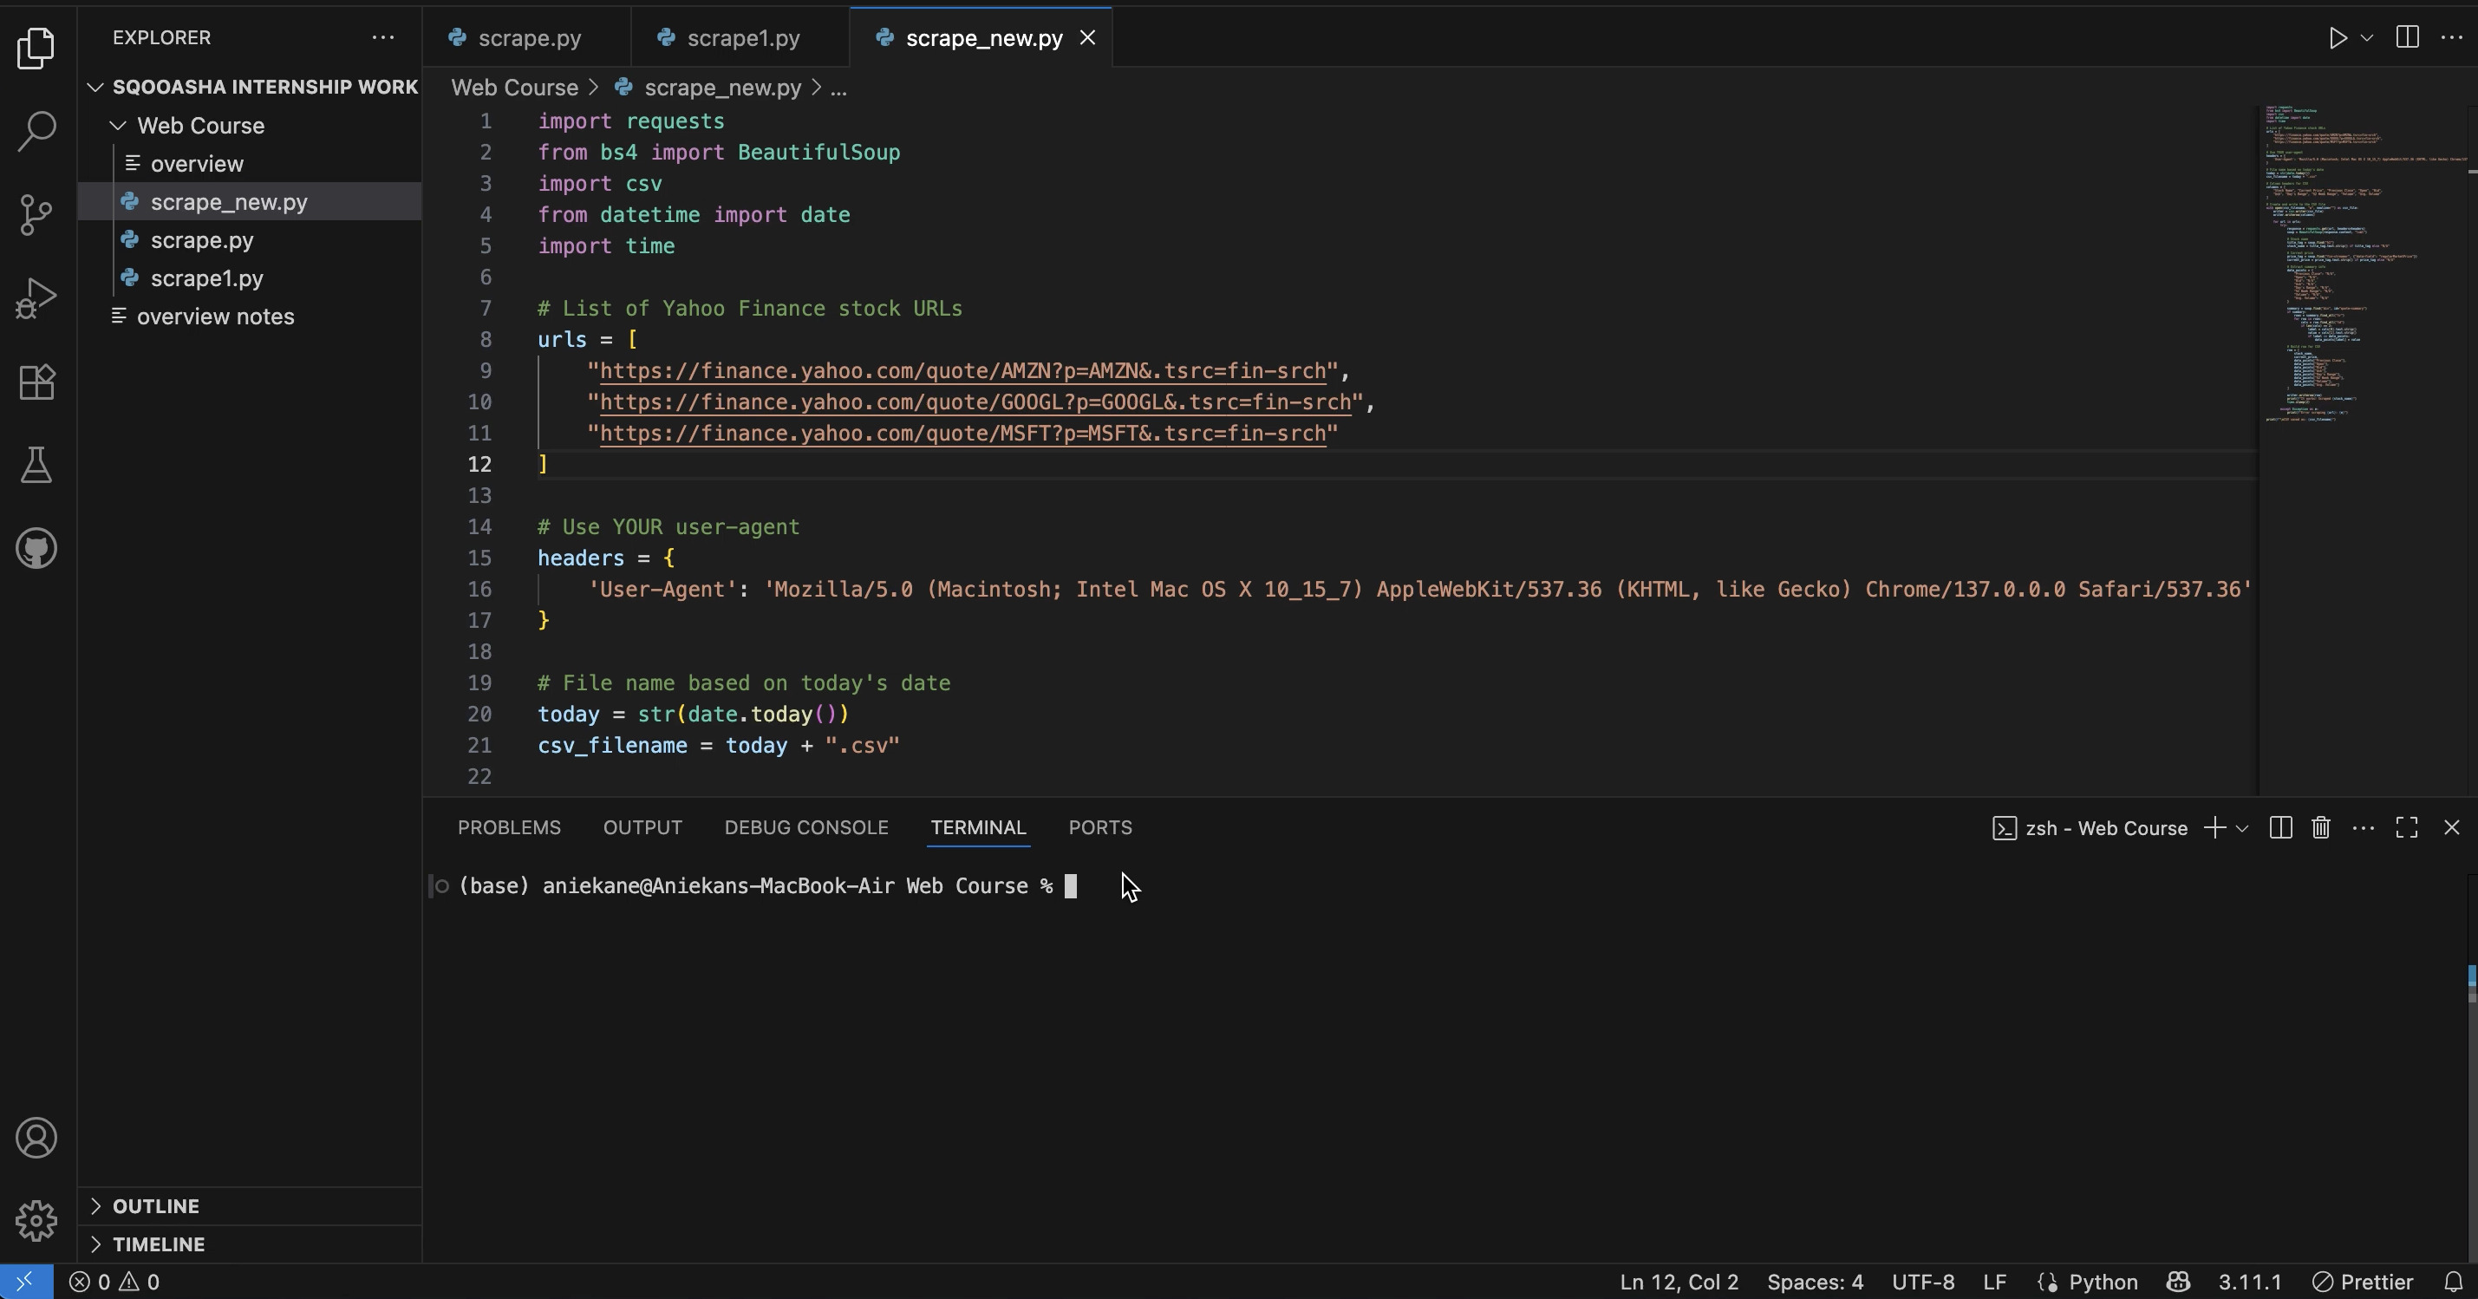Image resolution: width=2478 pixels, height=1299 pixels.
Task: Open the Source Control panel
Action: coord(36,214)
